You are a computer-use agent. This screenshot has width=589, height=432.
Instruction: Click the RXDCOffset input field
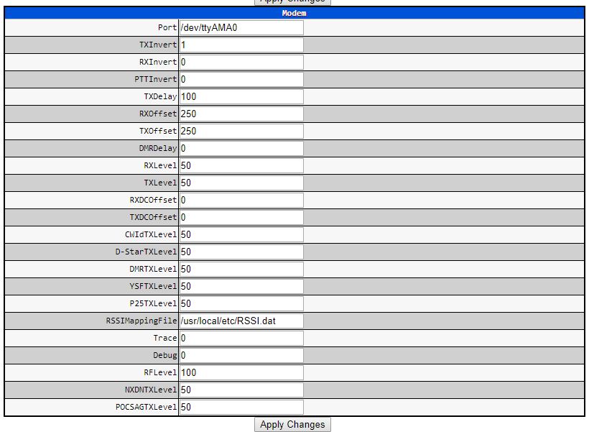click(x=241, y=201)
